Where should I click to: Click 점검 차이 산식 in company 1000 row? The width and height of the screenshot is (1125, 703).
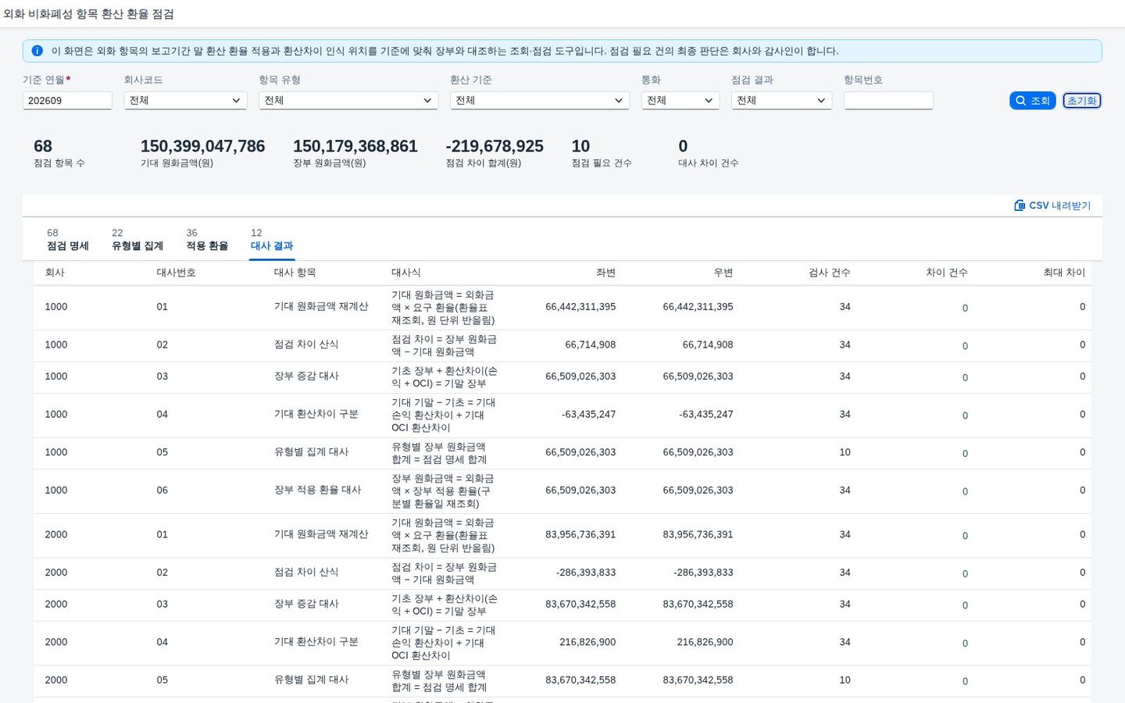pos(306,344)
